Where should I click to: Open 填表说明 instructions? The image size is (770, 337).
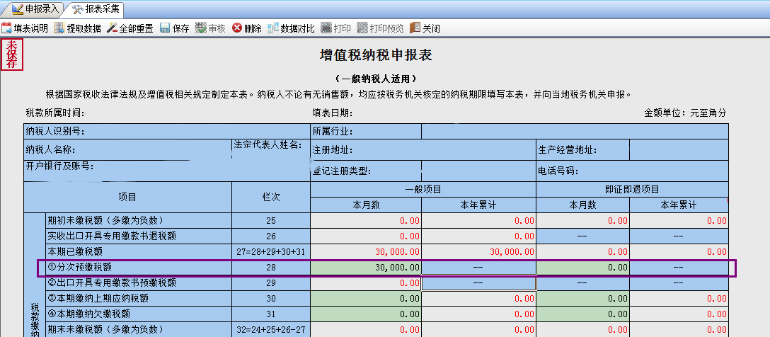click(x=25, y=28)
